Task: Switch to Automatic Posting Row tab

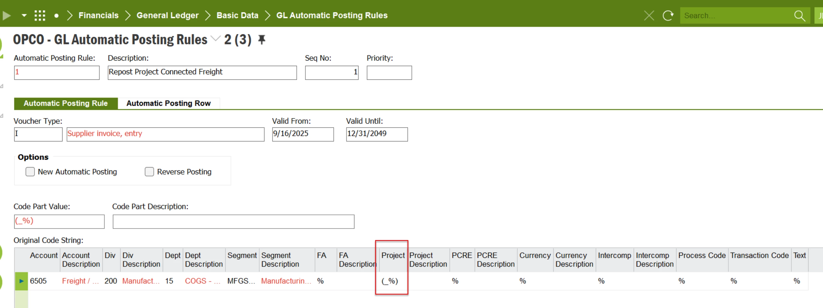Action: tap(168, 104)
